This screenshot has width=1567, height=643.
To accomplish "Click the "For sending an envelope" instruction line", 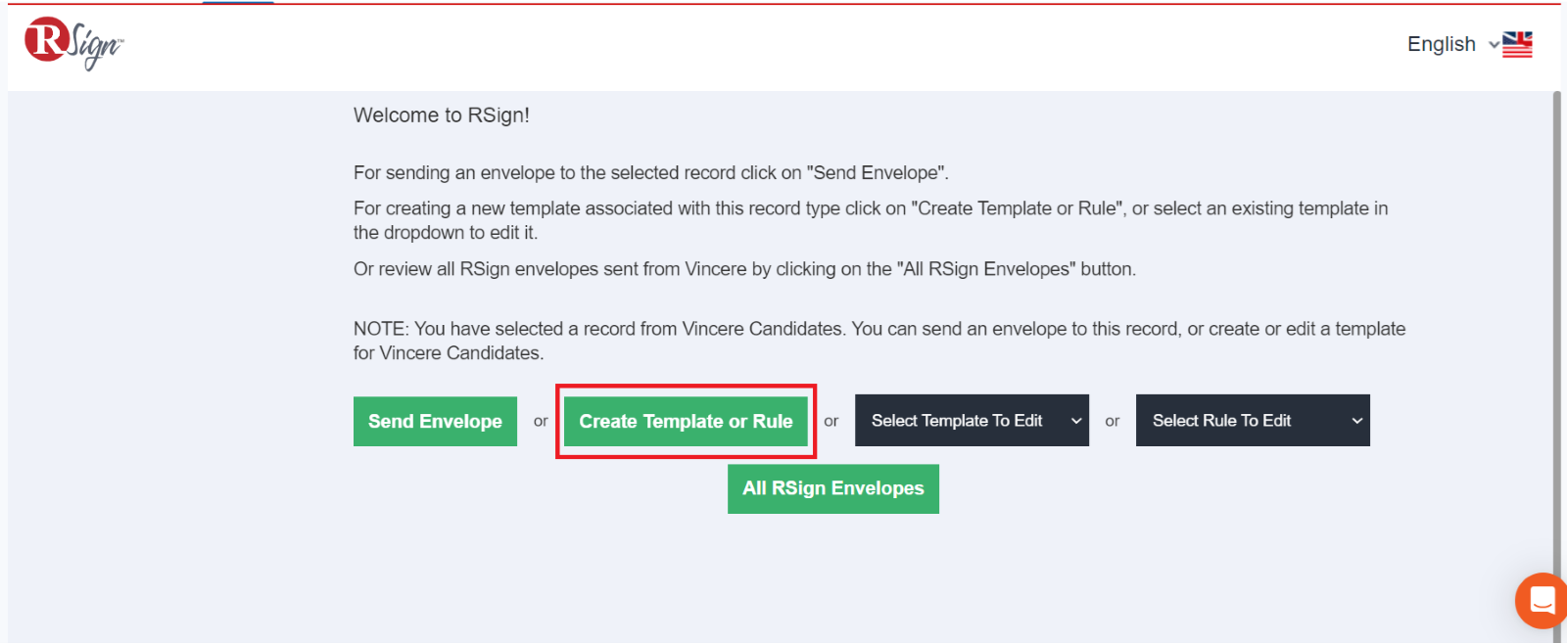I will pos(651,173).
